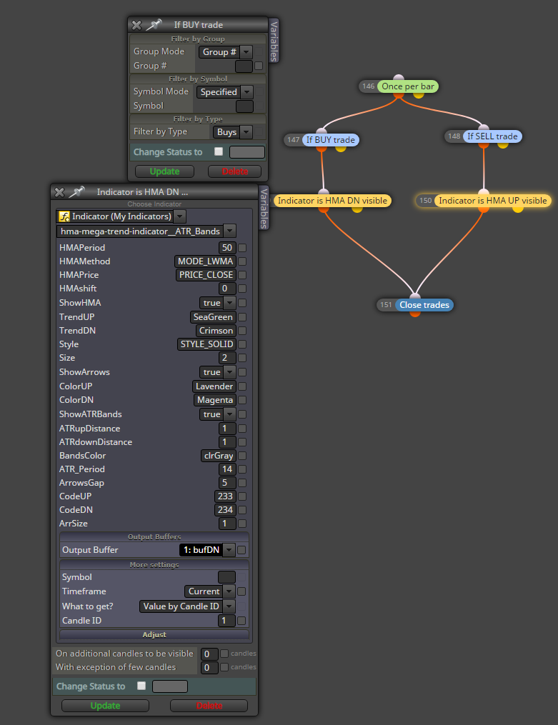Open Timeframe Current dropdown
The image size is (558, 725).
229,591
